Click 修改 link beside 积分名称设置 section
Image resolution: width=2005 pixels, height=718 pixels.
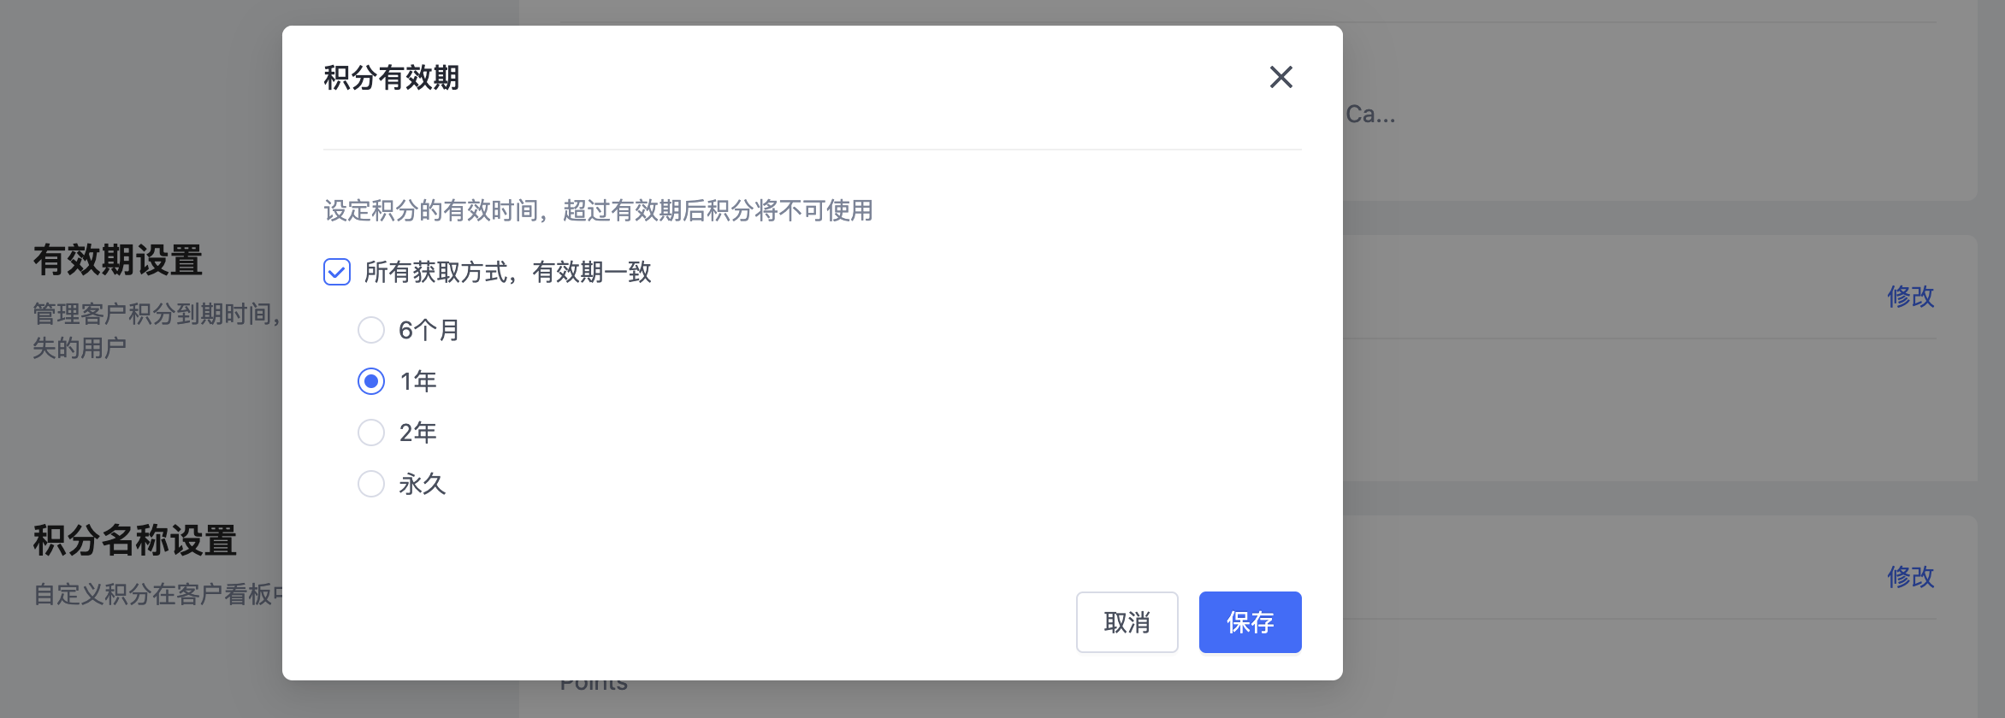click(1910, 576)
